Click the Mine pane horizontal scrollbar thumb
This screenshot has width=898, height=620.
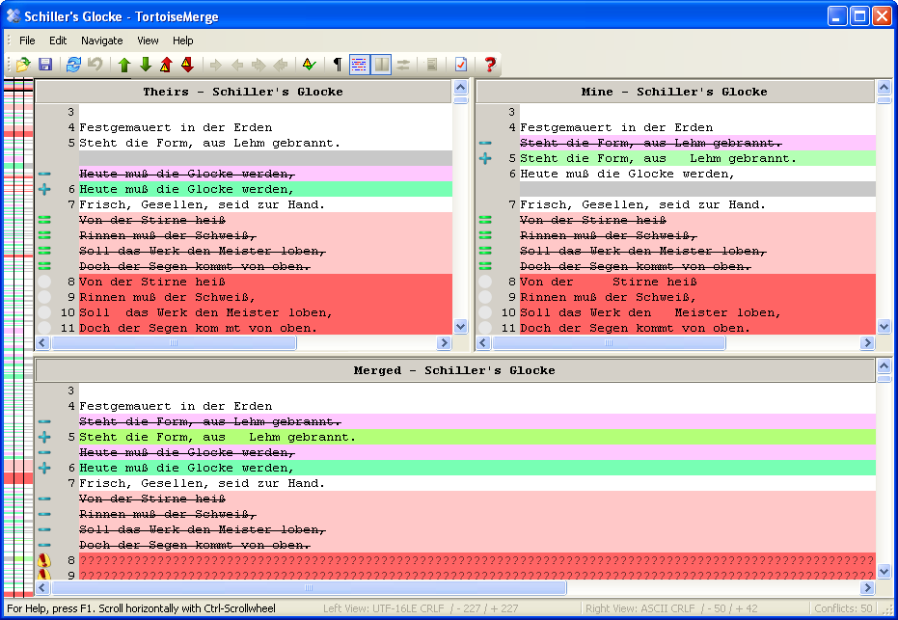point(609,343)
